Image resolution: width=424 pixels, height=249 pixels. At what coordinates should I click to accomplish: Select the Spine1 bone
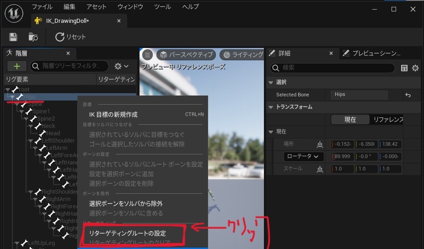click(41, 111)
